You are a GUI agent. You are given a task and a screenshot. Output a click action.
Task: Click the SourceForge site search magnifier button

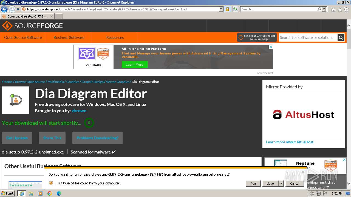coord(341,37)
